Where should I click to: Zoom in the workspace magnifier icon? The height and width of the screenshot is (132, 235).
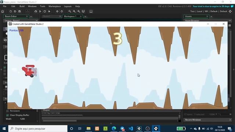point(79,11)
